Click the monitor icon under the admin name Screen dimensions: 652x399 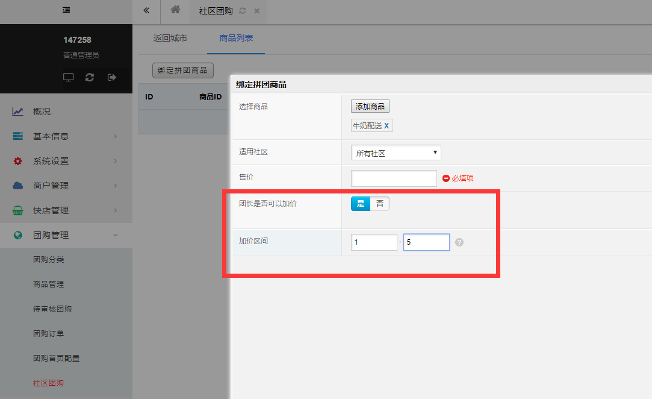click(68, 77)
